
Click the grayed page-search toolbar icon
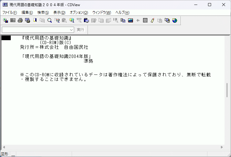[x=42, y=20]
